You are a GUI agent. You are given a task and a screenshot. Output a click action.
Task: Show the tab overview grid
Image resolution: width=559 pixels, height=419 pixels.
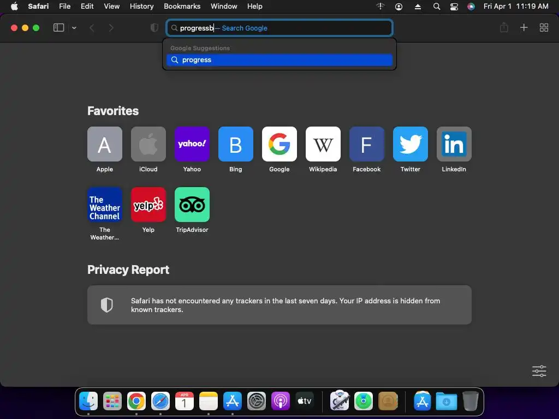click(544, 27)
